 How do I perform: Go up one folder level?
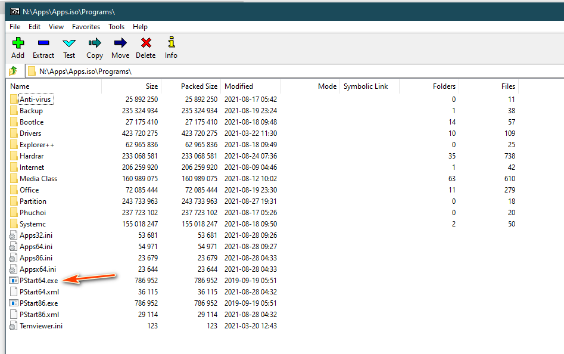[13, 71]
